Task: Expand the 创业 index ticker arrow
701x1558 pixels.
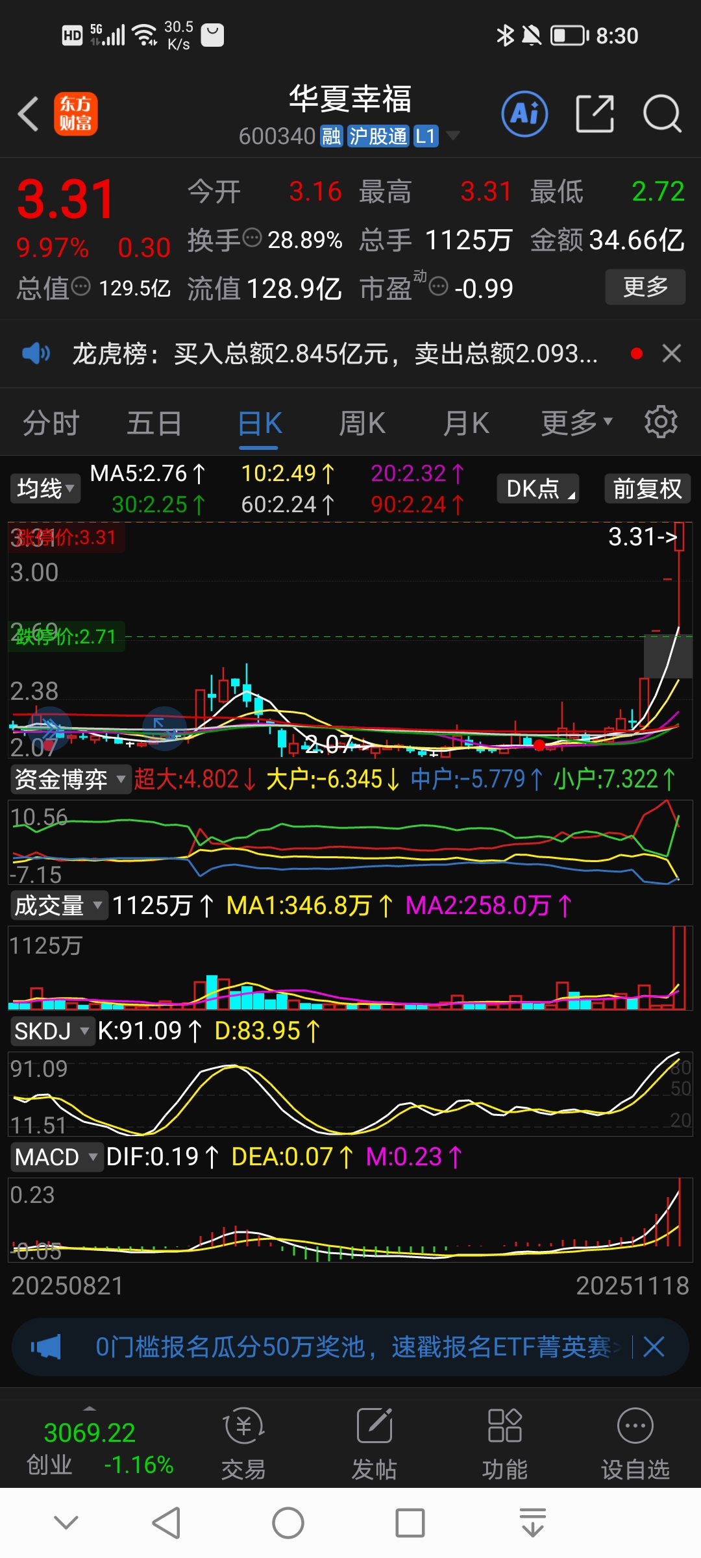Action: (90, 1409)
